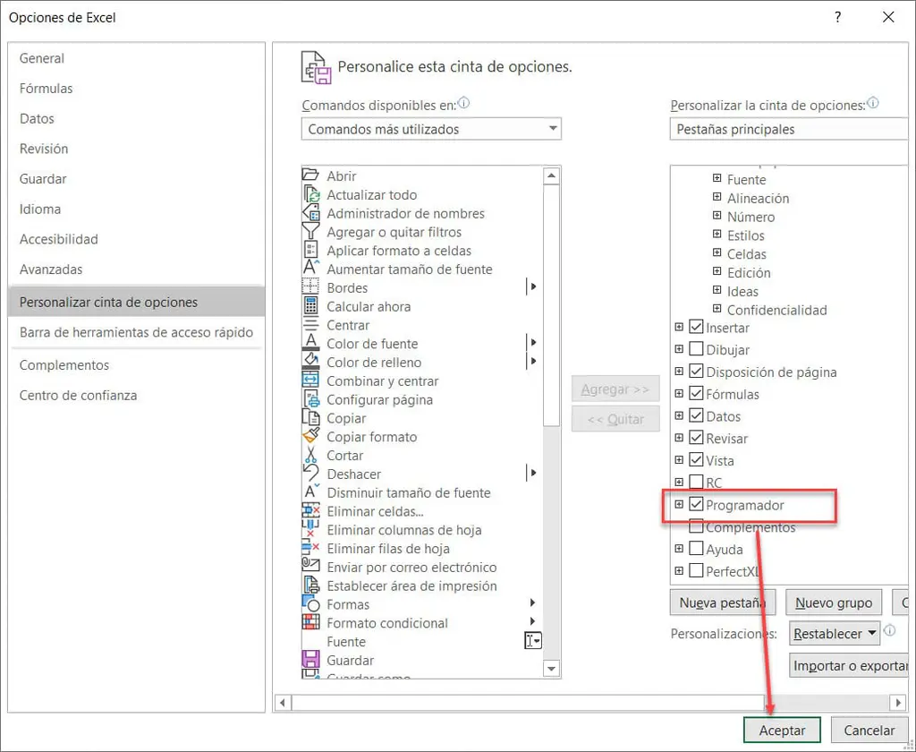Select the Copiar formato paintbrush icon

[x=311, y=436]
